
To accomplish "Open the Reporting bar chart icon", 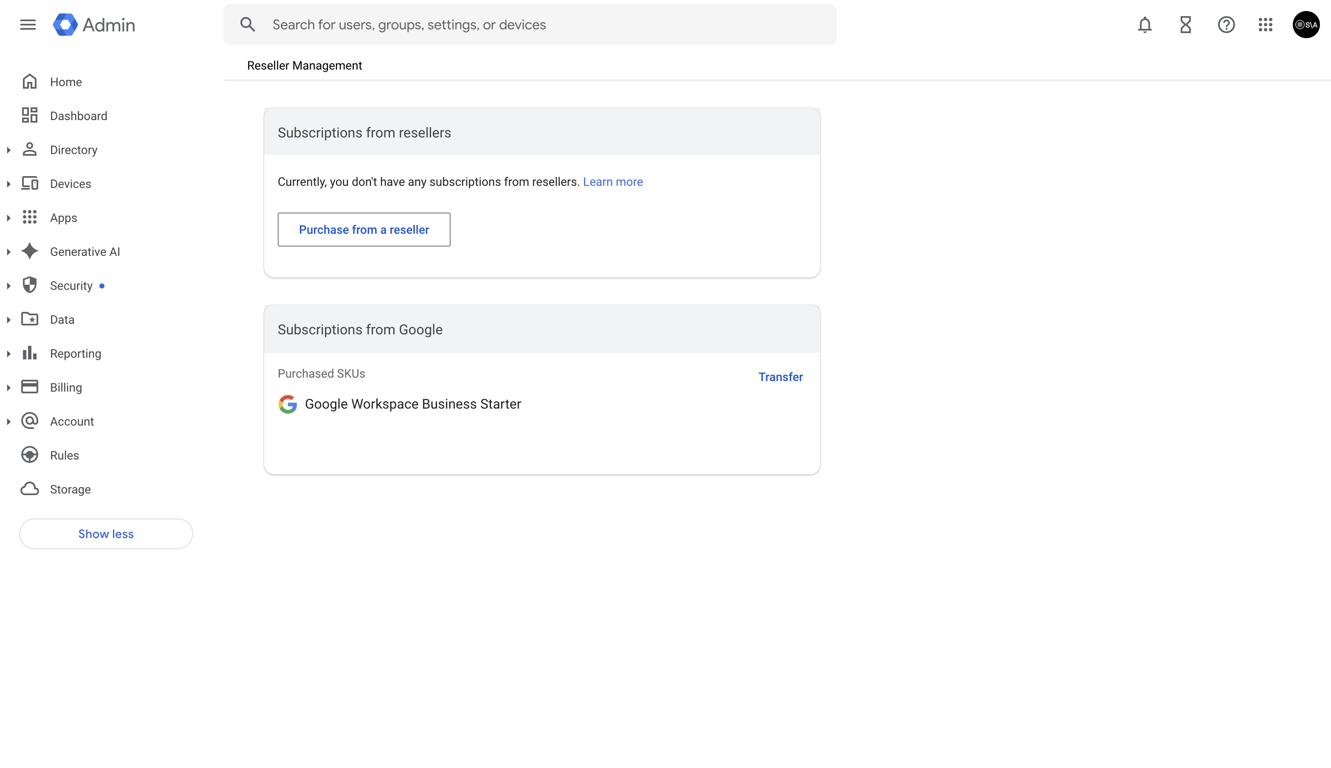I will pos(30,353).
